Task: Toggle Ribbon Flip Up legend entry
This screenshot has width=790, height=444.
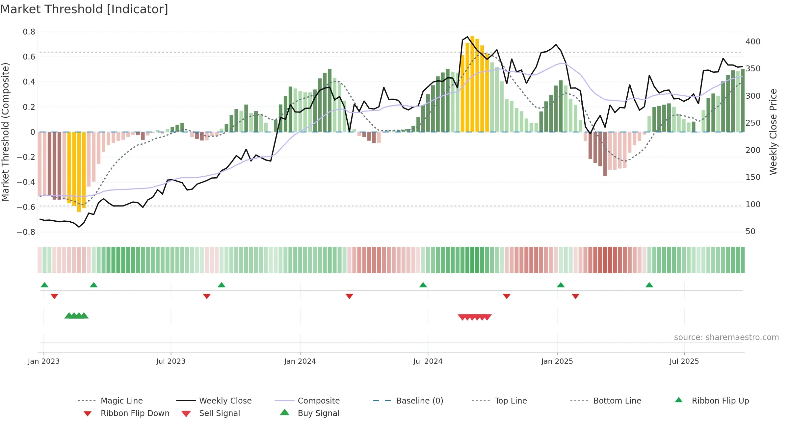Action: tap(712, 401)
